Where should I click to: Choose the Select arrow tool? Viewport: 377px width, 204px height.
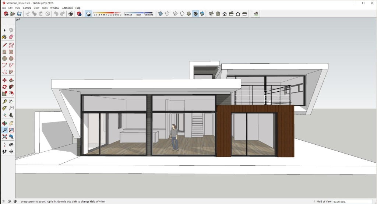[4, 30]
